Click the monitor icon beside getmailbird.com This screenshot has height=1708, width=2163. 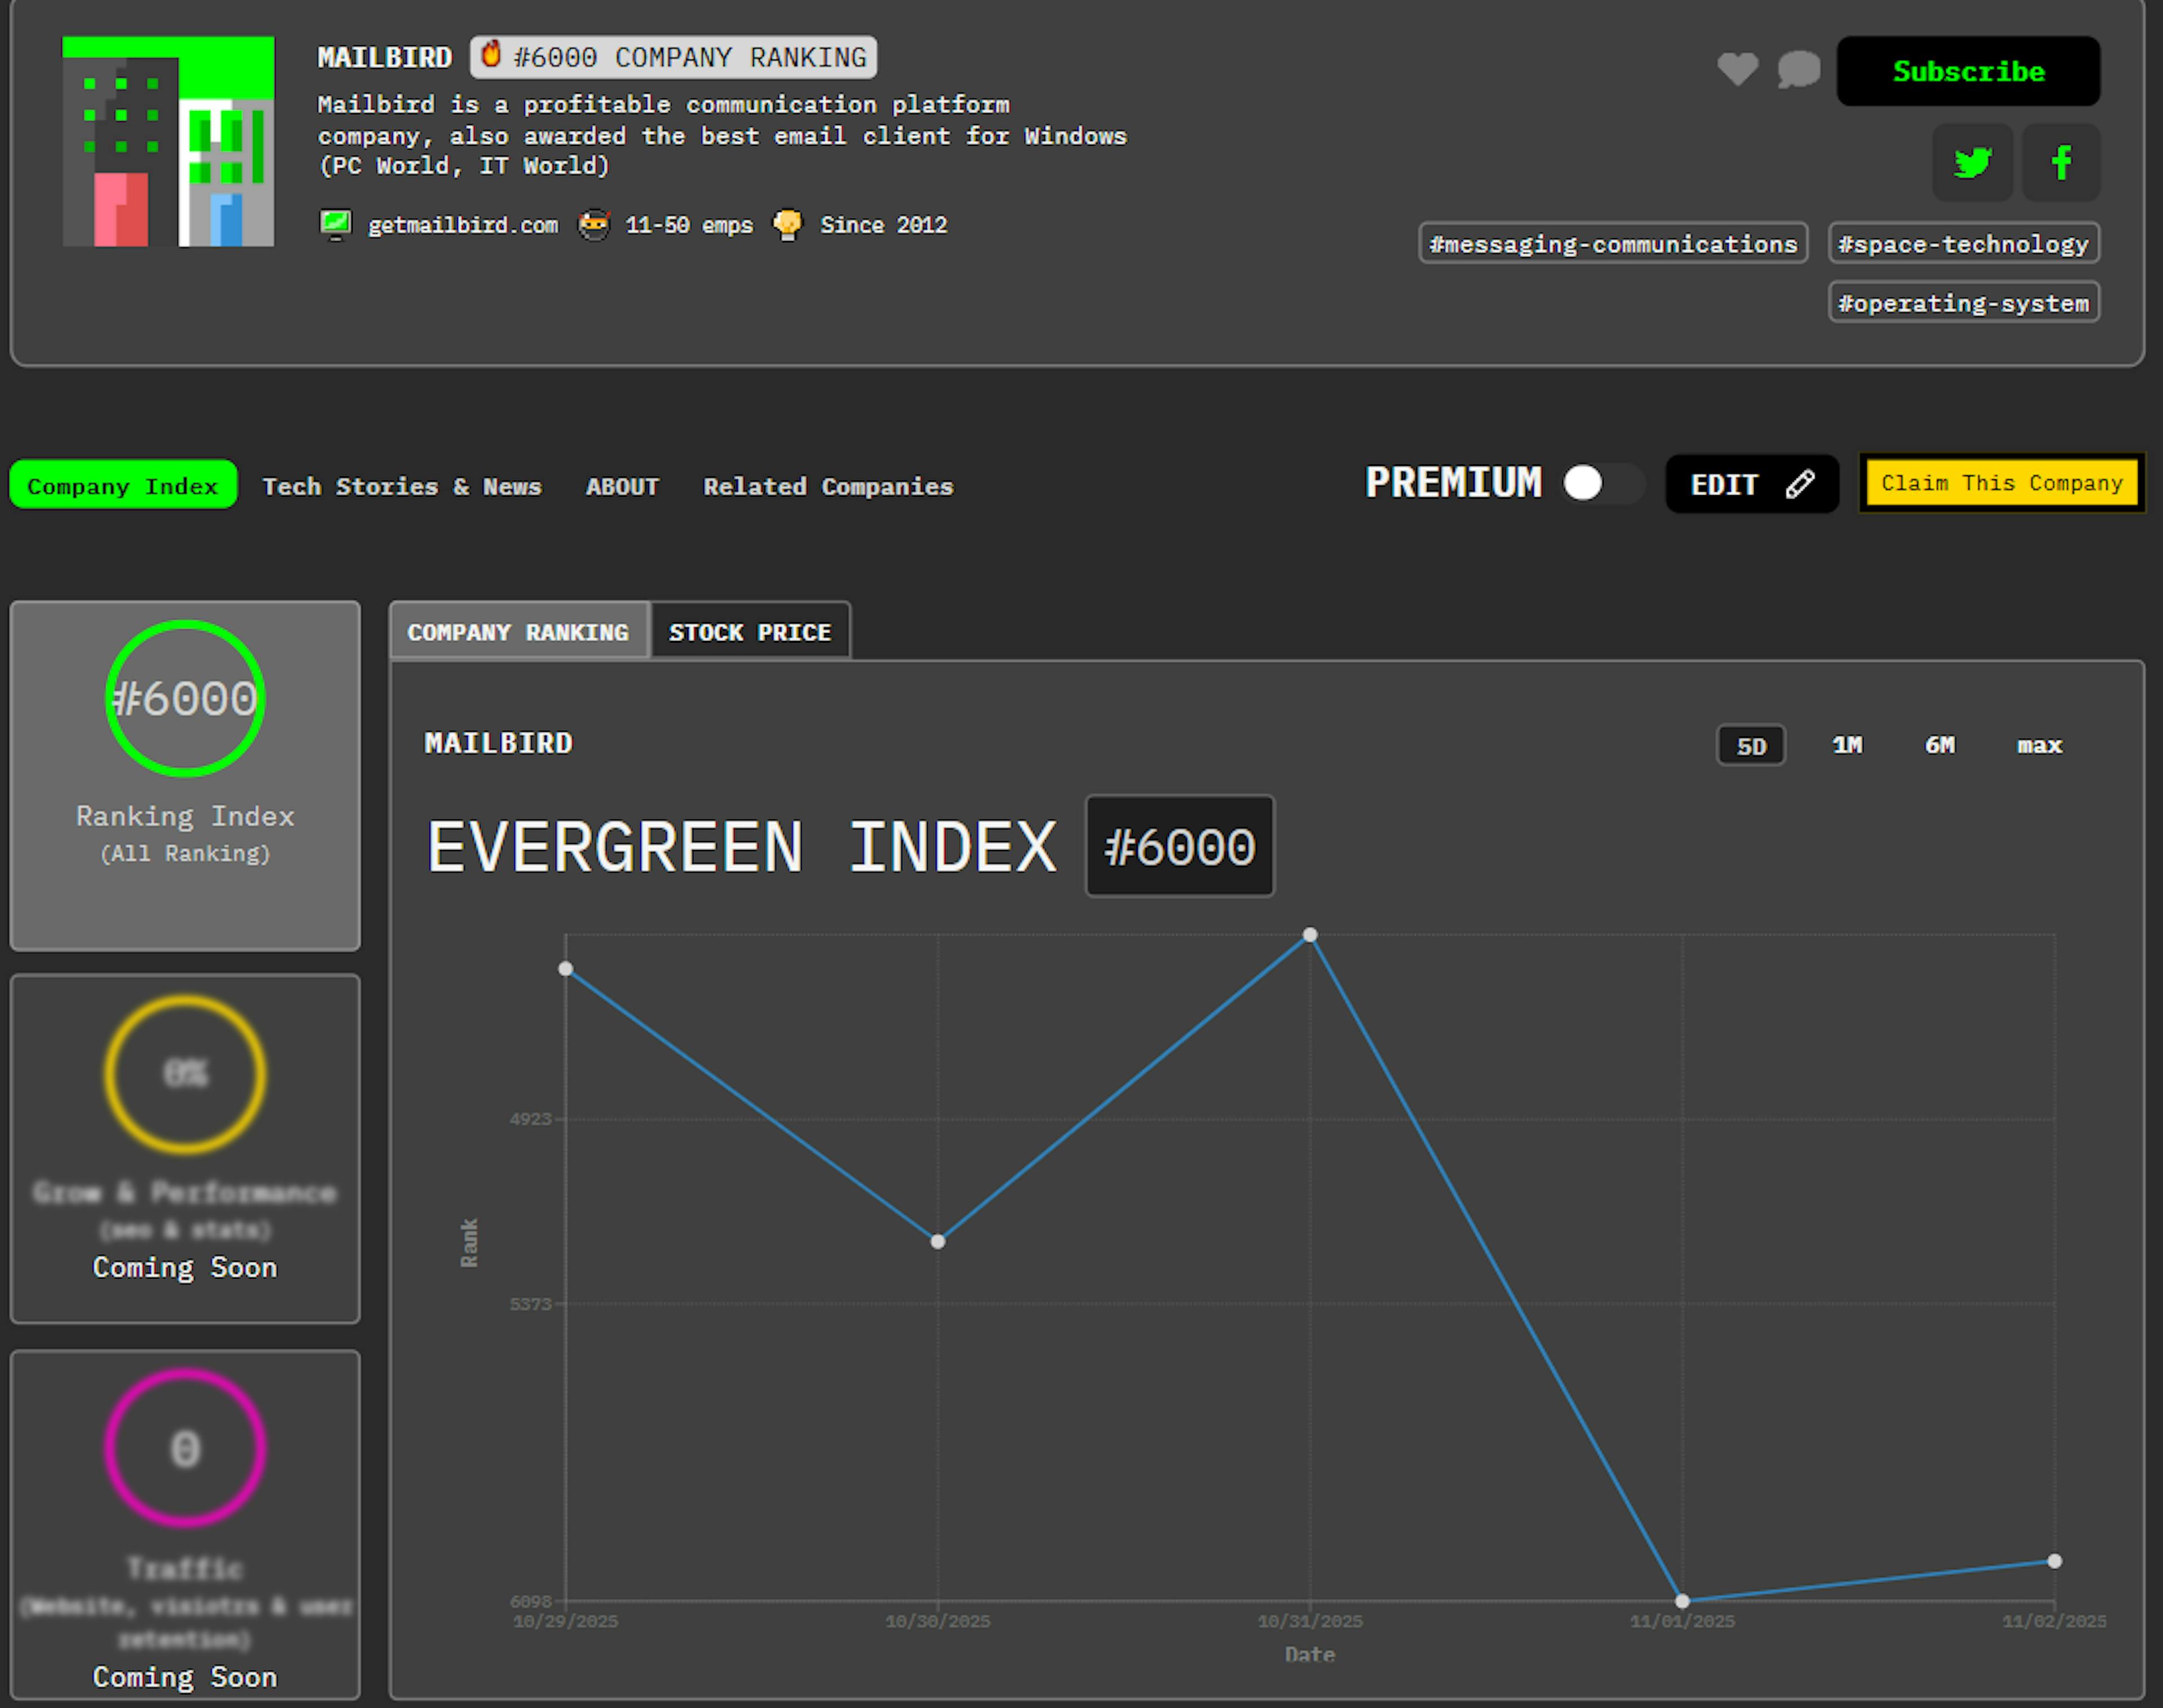coord(335,224)
